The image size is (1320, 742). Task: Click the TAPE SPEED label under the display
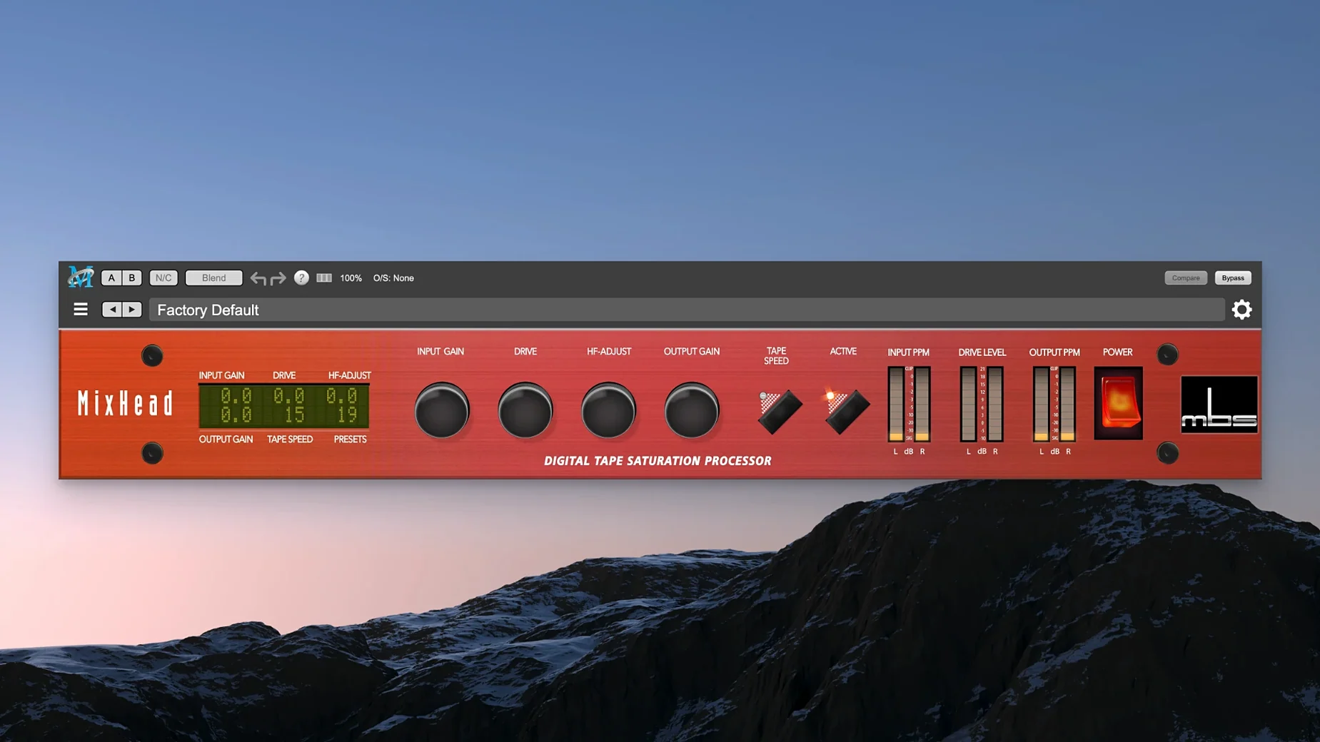pos(290,439)
